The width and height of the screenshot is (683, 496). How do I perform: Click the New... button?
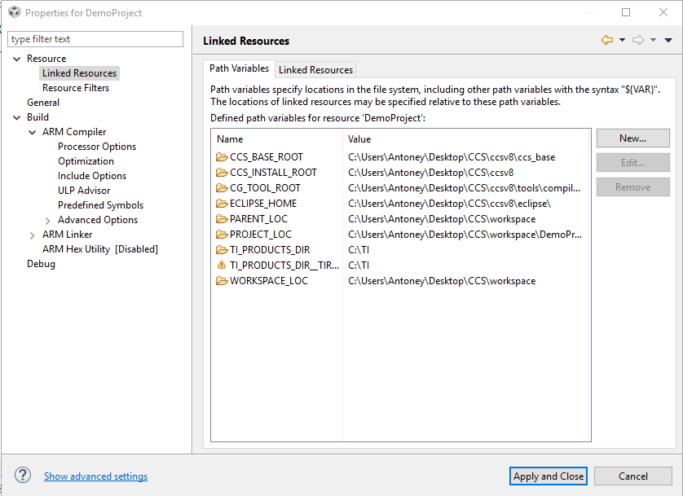pos(632,138)
